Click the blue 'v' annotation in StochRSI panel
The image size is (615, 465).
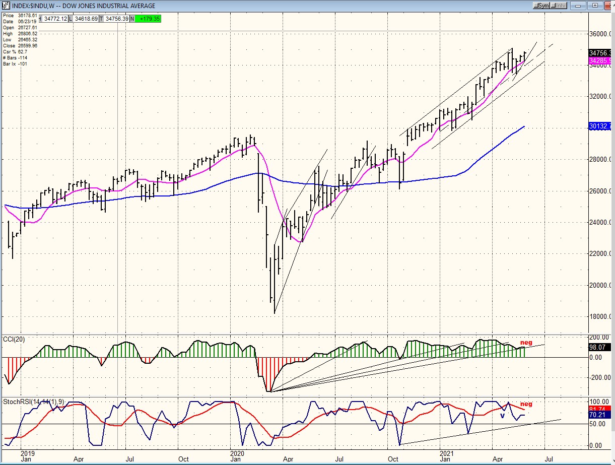pyautogui.click(x=502, y=416)
